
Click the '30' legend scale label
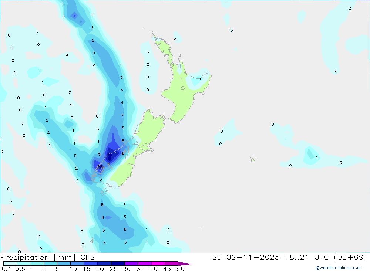click(127, 269)
